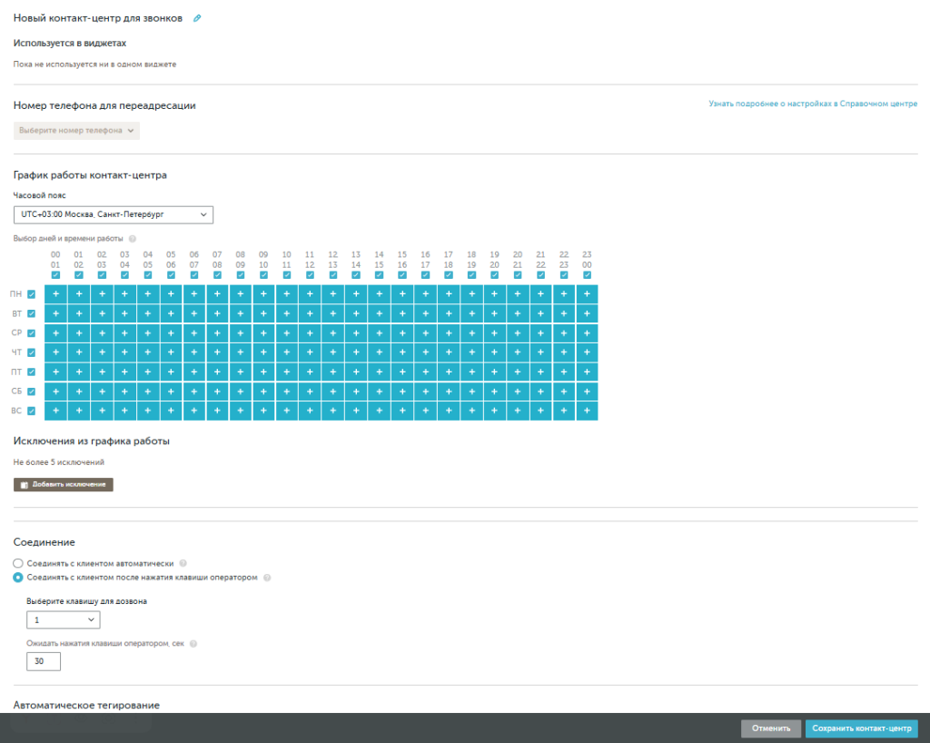Viewport: 930px width, 743px height.
Task: Uncheck the 09-10 hour column checkbox
Action: (x=263, y=275)
